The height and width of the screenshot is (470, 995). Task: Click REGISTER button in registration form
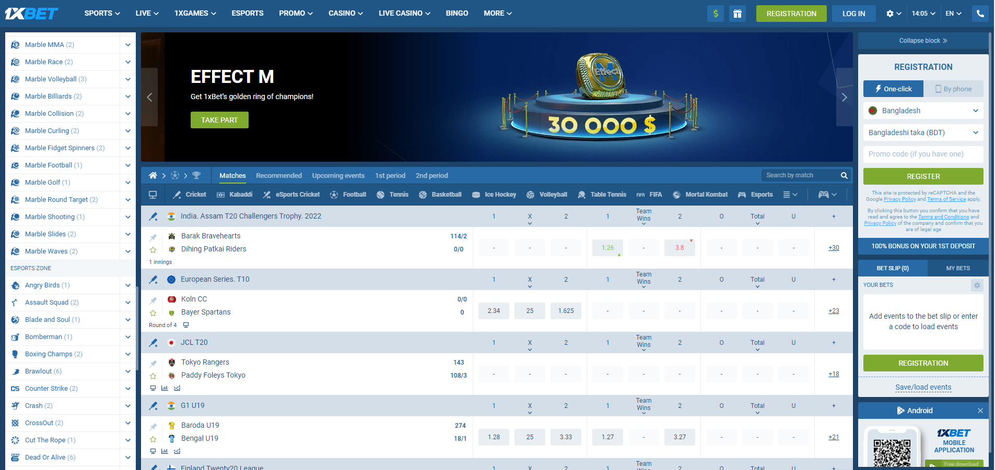(x=923, y=176)
